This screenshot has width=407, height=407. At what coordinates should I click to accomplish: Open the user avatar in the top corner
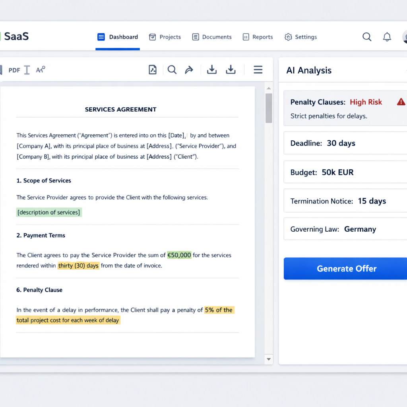(x=404, y=37)
